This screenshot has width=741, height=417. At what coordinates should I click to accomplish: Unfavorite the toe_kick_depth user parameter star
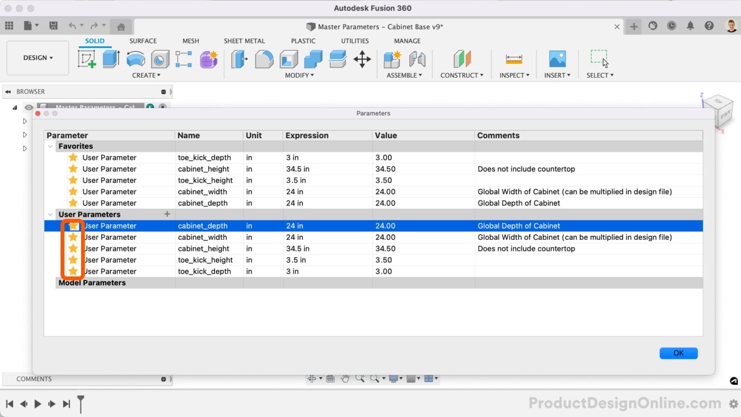pyautogui.click(x=73, y=271)
